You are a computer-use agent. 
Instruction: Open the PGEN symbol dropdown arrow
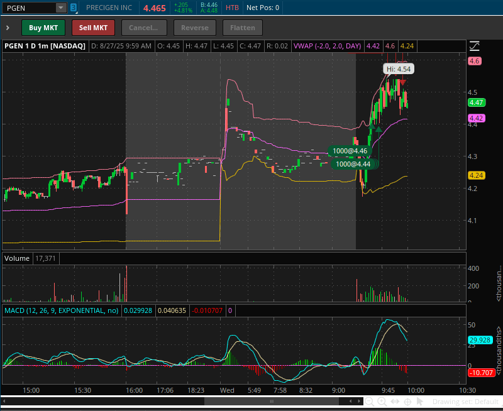coord(60,8)
